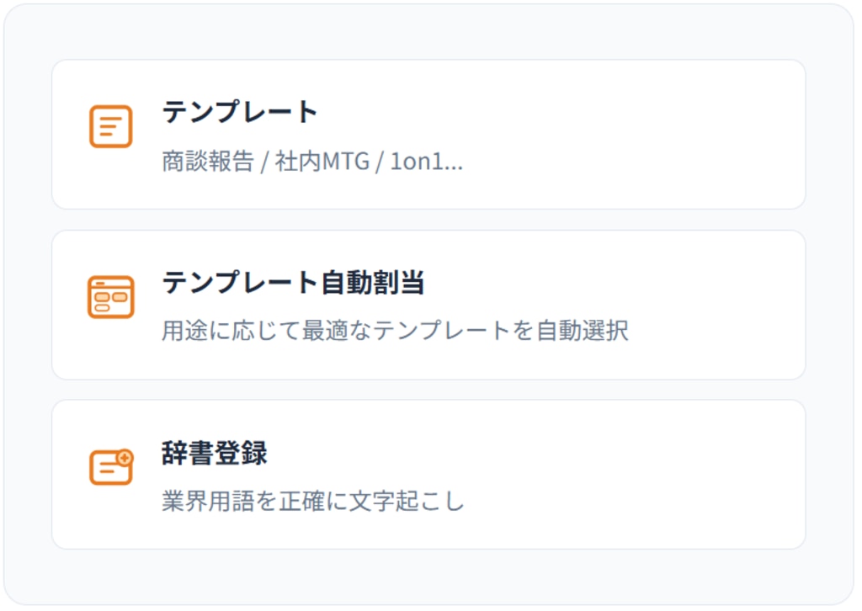This screenshot has height=611, width=862.
Task: Select the テンプレート自動割当 card
Action: [589, 305]
